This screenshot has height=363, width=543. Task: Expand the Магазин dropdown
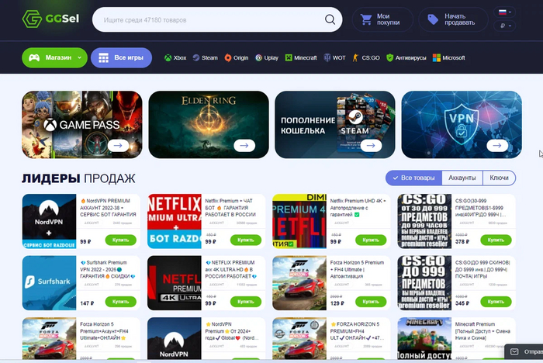[54, 57]
